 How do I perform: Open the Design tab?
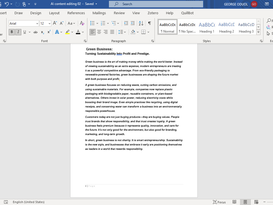(36, 13)
